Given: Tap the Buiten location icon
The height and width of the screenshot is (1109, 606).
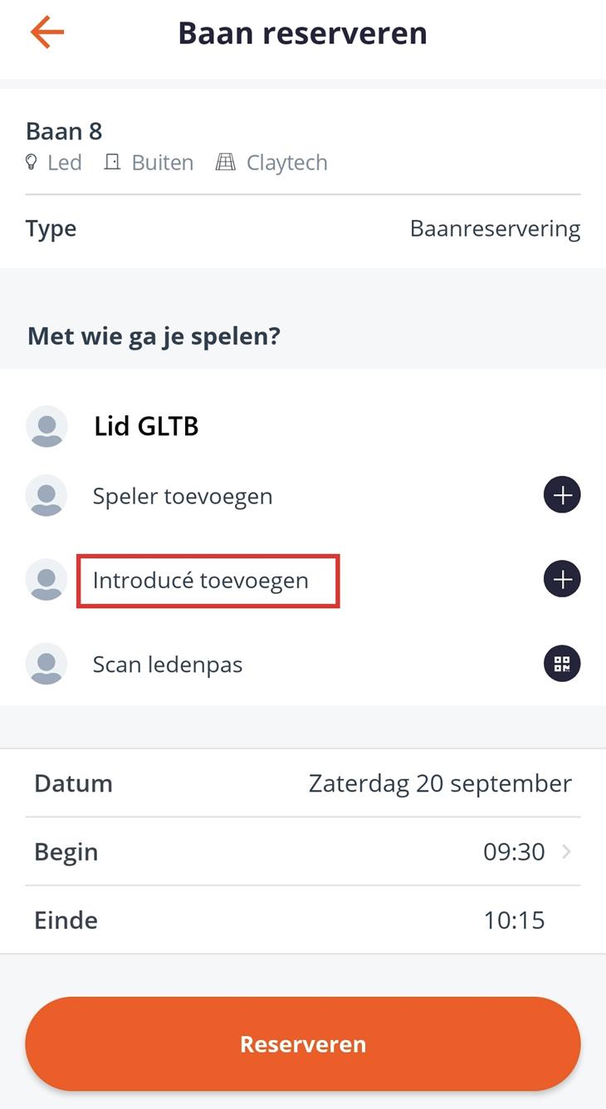Looking at the screenshot, I should [x=111, y=163].
